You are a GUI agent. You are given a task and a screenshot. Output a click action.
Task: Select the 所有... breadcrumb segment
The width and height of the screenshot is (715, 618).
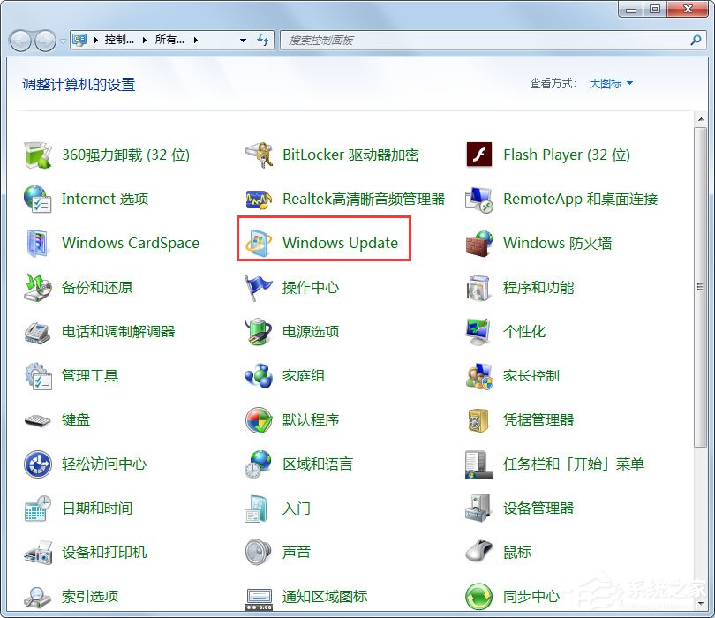point(169,40)
